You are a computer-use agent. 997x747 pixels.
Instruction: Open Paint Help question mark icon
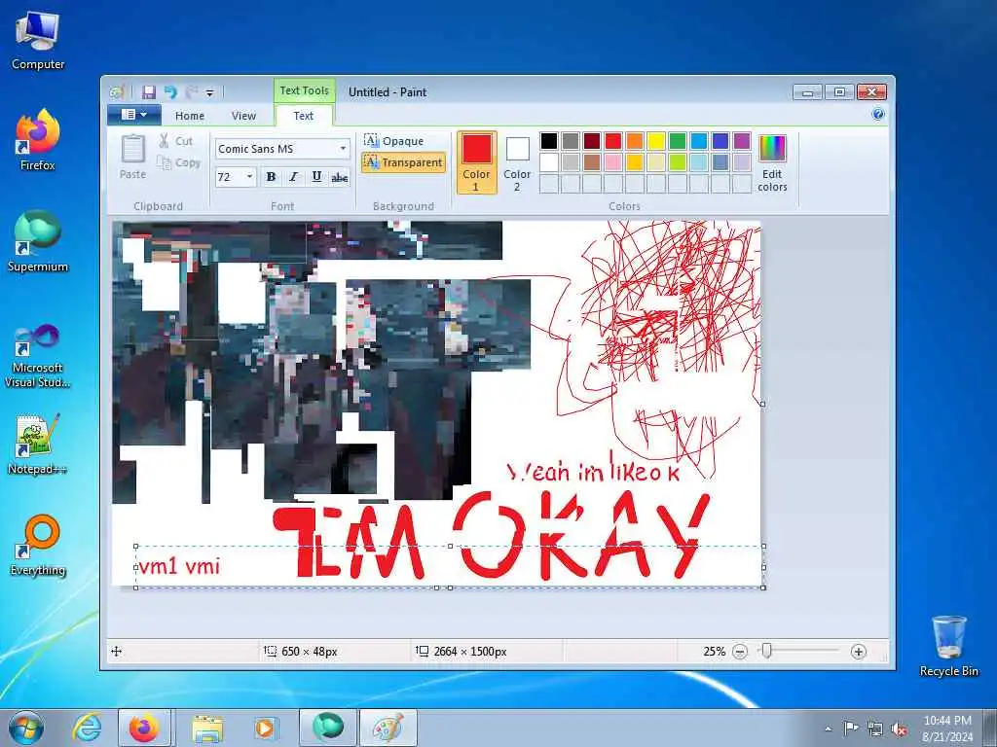[878, 115]
